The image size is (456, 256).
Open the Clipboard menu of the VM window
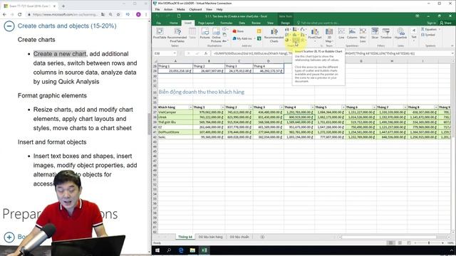point(195,9)
